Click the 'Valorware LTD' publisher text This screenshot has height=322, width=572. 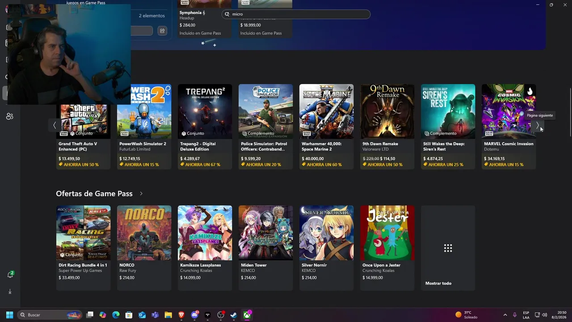coord(375,149)
